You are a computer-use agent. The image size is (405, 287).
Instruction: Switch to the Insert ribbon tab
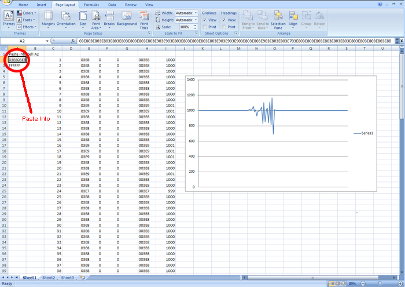(41, 5)
